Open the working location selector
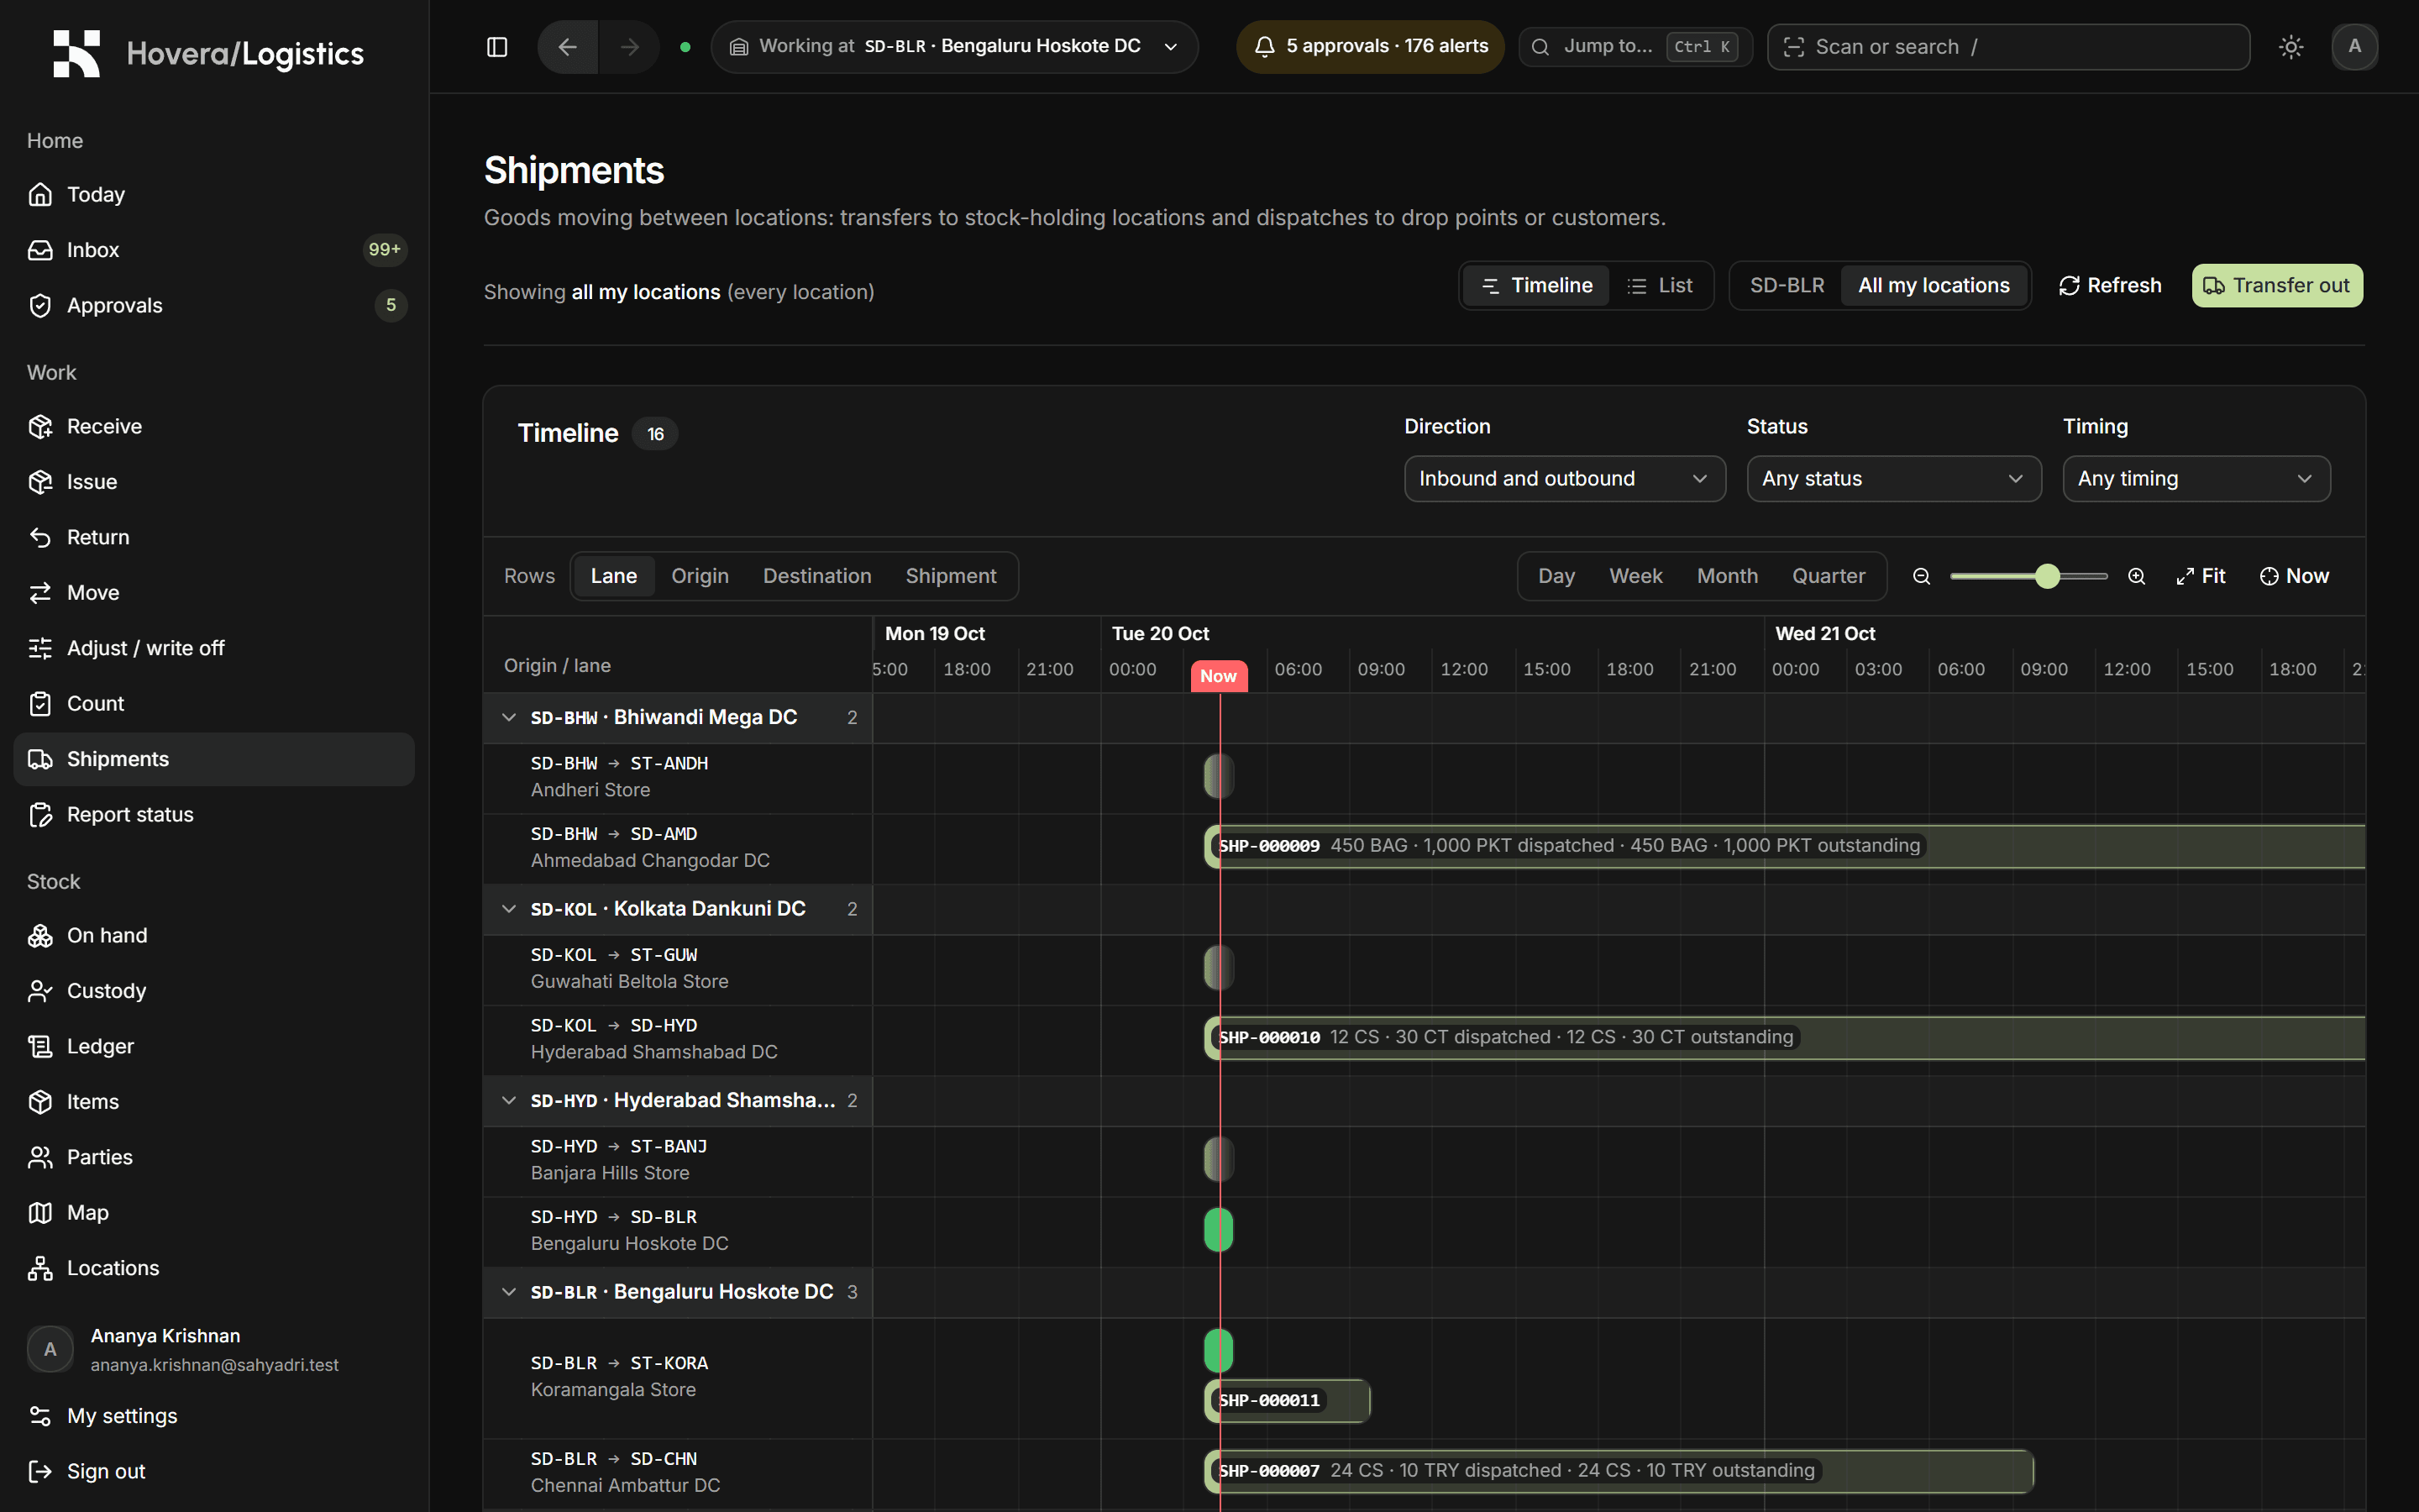The width and height of the screenshot is (2419, 1512). [953, 47]
